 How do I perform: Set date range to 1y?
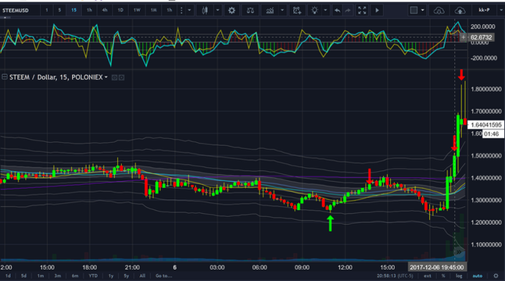pos(111,276)
